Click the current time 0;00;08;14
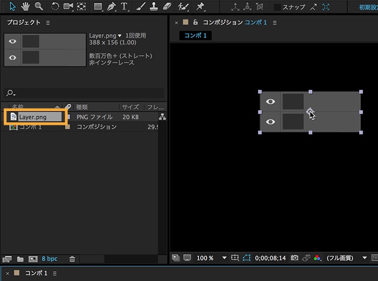The width and height of the screenshot is (378, 281). [270, 258]
